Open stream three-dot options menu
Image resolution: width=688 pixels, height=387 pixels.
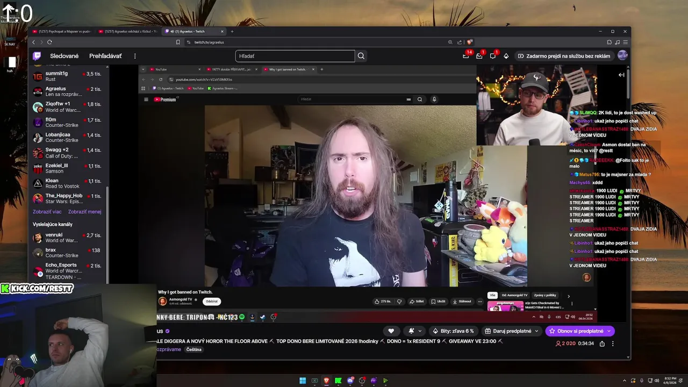613,343
